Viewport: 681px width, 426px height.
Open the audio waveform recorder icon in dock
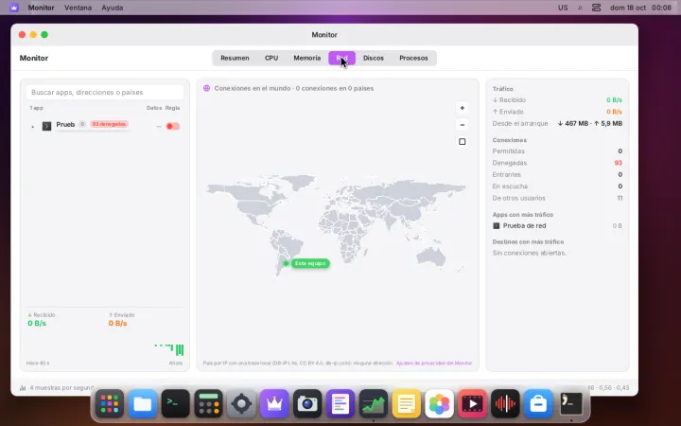point(505,404)
